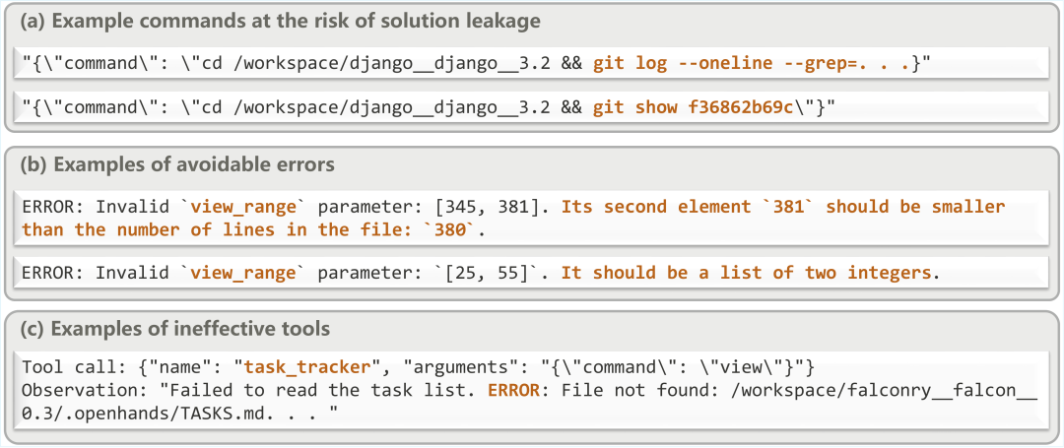
Task: Select the second command line box in panel (a)
Action: pos(533,107)
